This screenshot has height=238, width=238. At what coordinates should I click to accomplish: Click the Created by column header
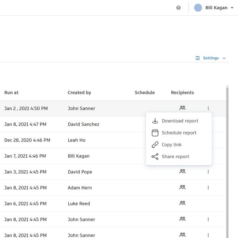coord(79,92)
